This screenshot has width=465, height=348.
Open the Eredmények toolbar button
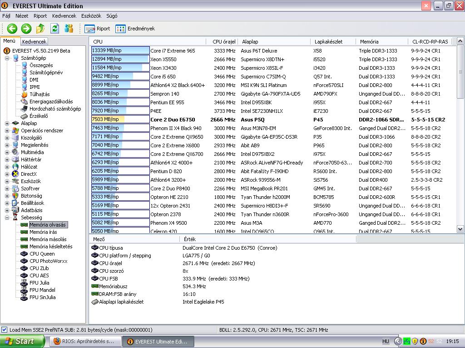[135, 29]
